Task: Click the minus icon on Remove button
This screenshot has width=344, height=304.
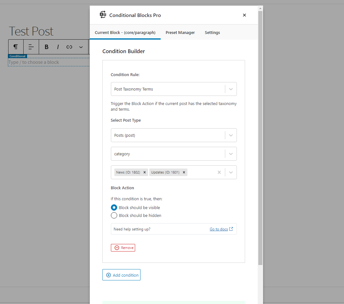Action: pos(117,248)
